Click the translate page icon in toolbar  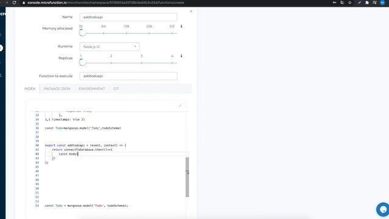[x=342, y=2]
